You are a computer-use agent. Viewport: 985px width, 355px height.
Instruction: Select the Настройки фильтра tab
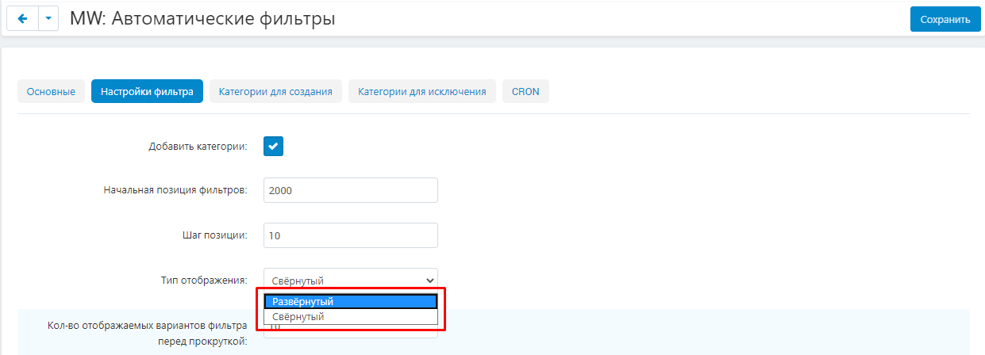click(147, 91)
